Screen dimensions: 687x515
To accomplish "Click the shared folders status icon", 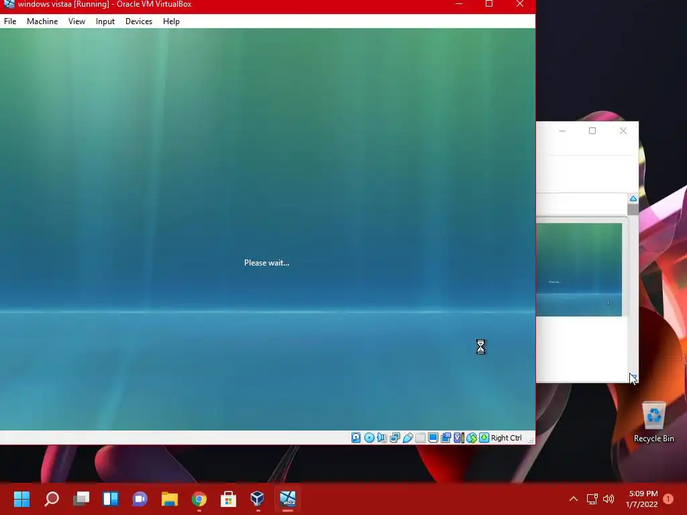I will tap(420, 437).
